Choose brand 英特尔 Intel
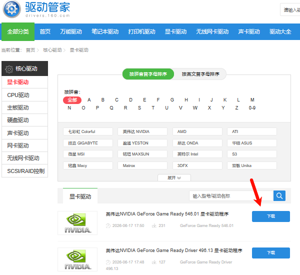This screenshot has height=275, width=300. pyautogui.click(x=197, y=154)
